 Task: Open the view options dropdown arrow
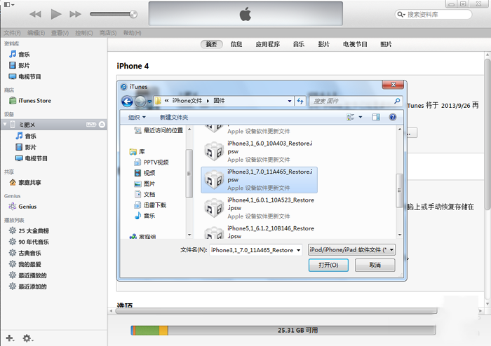point(361,117)
